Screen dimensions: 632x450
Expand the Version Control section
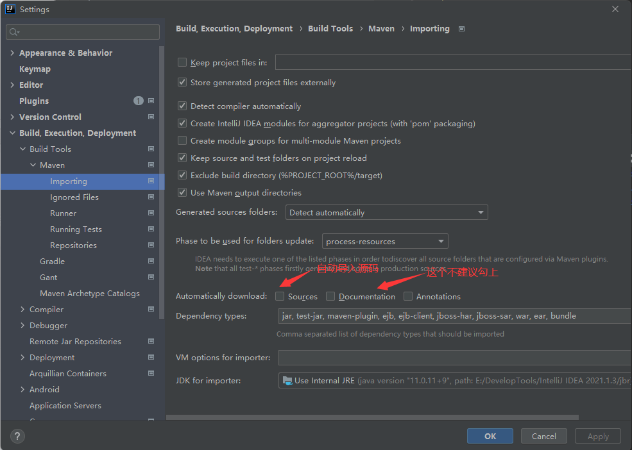(x=12, y=117)
